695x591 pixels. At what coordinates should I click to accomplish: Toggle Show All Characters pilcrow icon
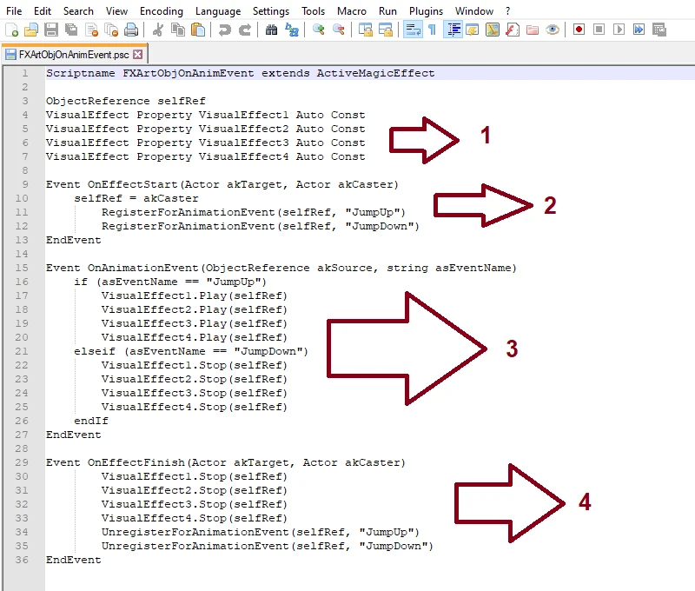pos(432,30)
